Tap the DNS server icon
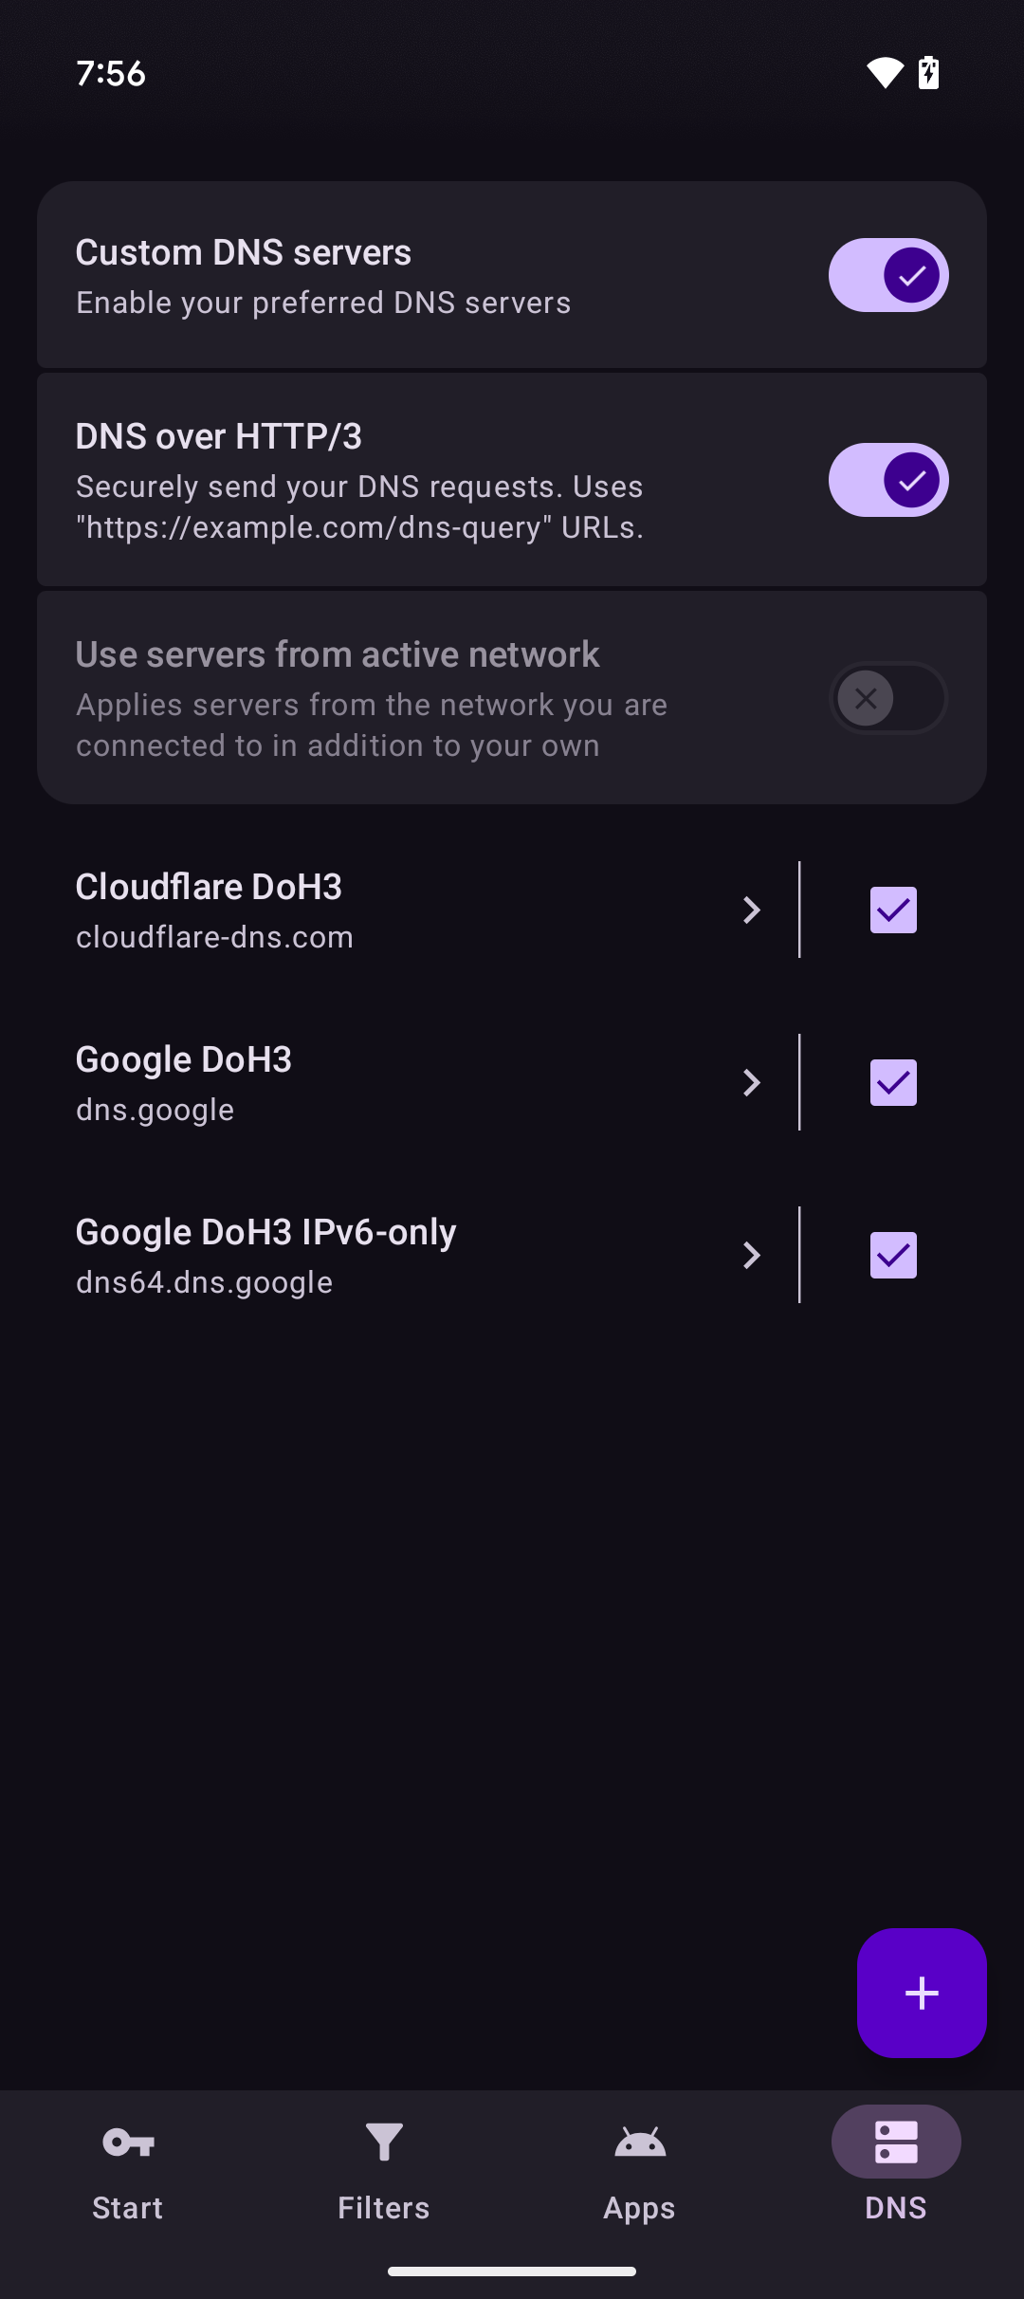 896,2143
